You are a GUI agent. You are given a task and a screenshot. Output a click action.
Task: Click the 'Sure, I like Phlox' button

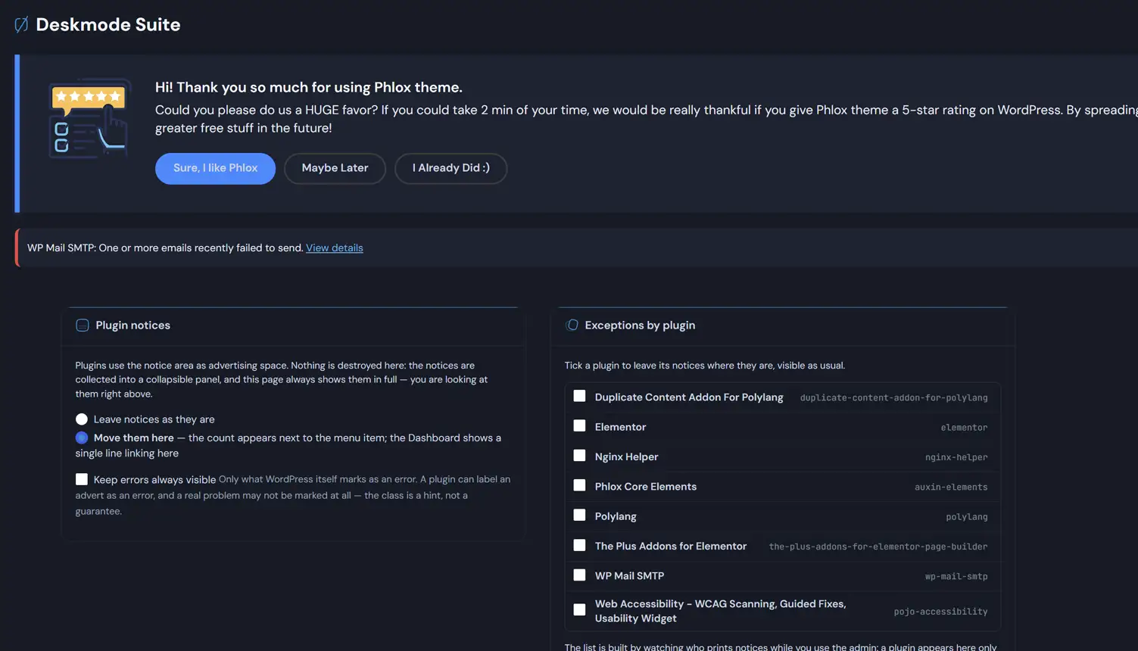(x=215, y=168)
